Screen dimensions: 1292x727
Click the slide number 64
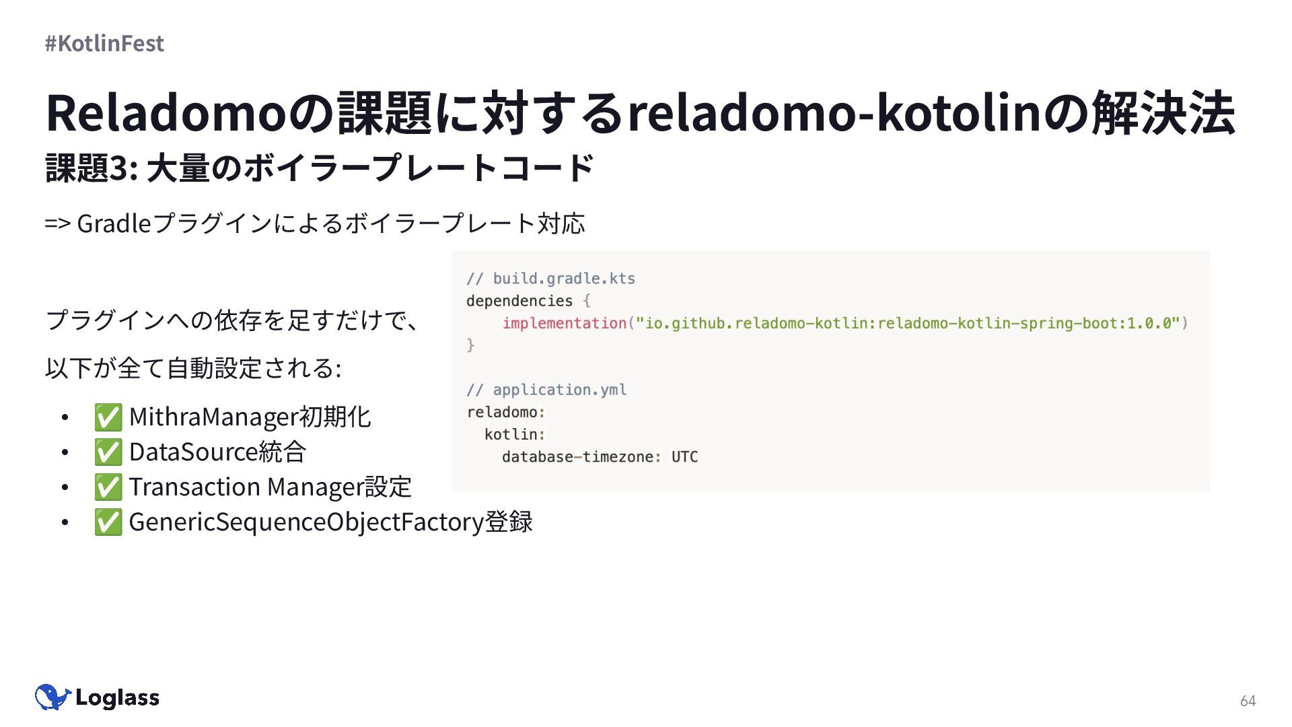click(1248, 701)
